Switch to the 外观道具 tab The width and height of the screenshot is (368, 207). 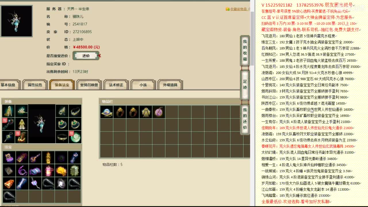(x=170, y=85)
